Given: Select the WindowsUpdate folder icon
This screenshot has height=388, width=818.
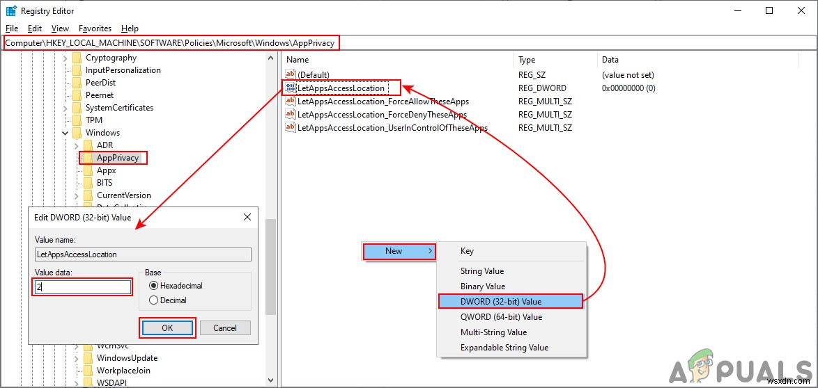Looking at the screenshot, I should tap(88, 358).
